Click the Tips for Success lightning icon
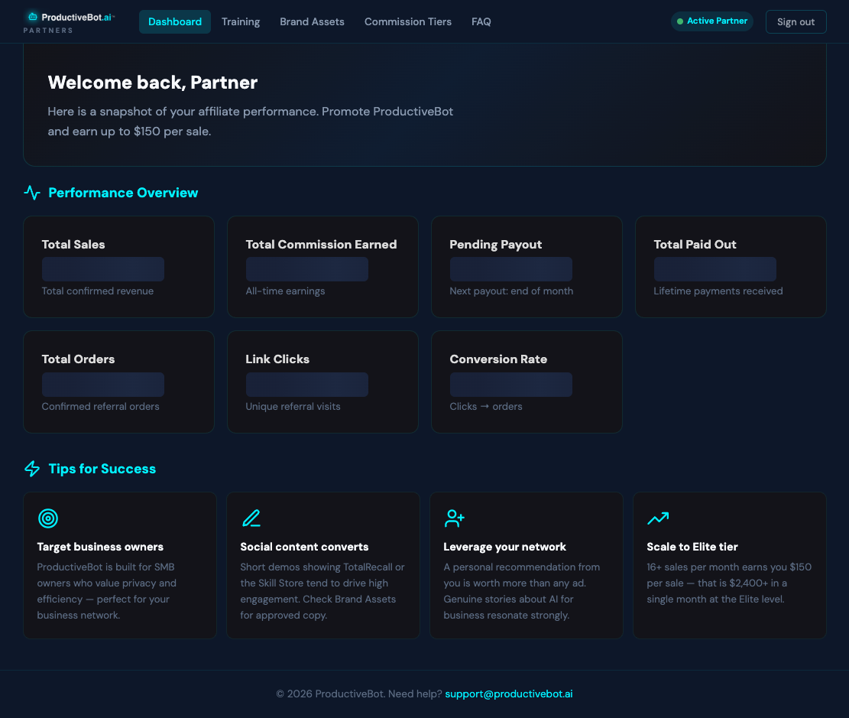 pyautogui.click(x=32, y=469)
